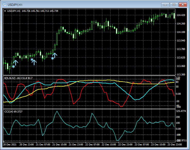Click the USDJPY,H1 title bar text

click(x=15, y=5)
